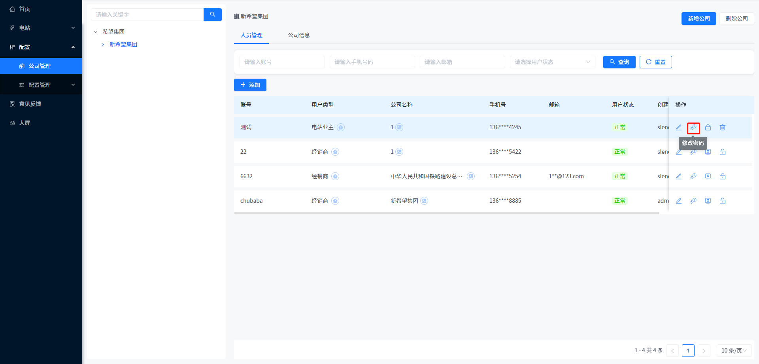Click the search magnifier button beside keyword field
This screenshot has height=364, width=759.
coord(213,15)
